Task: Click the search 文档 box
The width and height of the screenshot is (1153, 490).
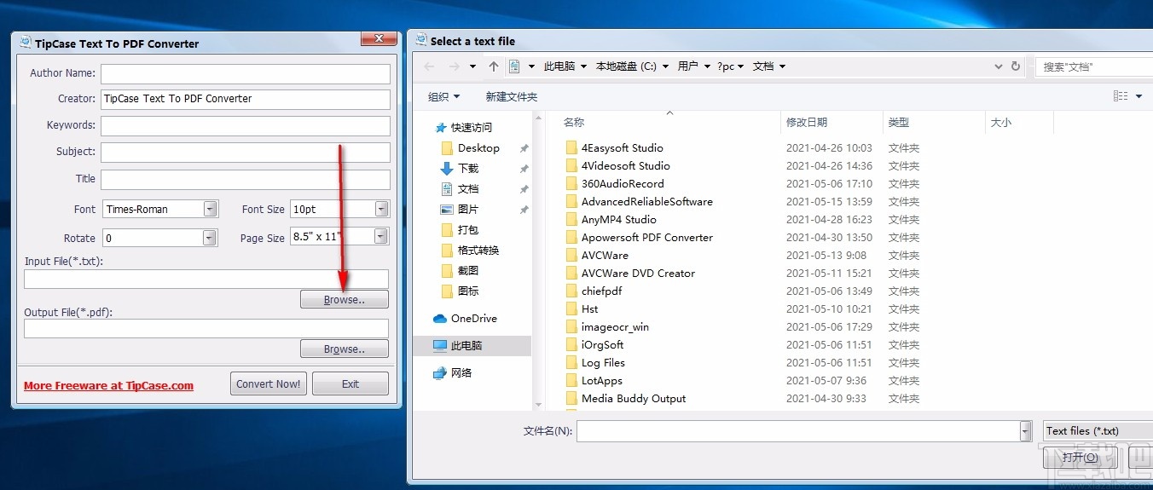Action: coord(1095,66)
